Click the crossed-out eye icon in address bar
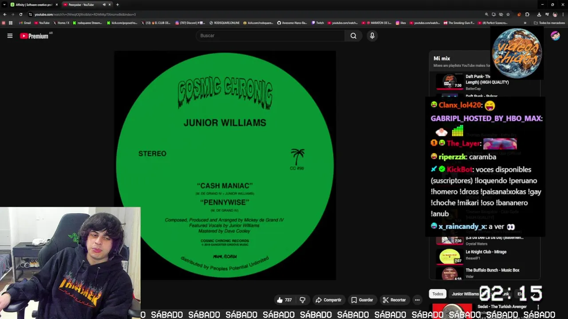This screenshot has height=319, width=568. 501,14
